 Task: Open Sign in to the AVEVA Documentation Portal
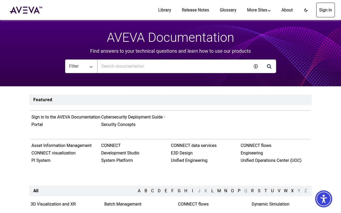coord(66,121)
